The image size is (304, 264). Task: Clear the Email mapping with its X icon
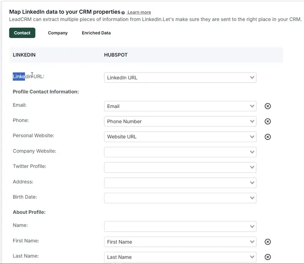click(x=268, y=106)
